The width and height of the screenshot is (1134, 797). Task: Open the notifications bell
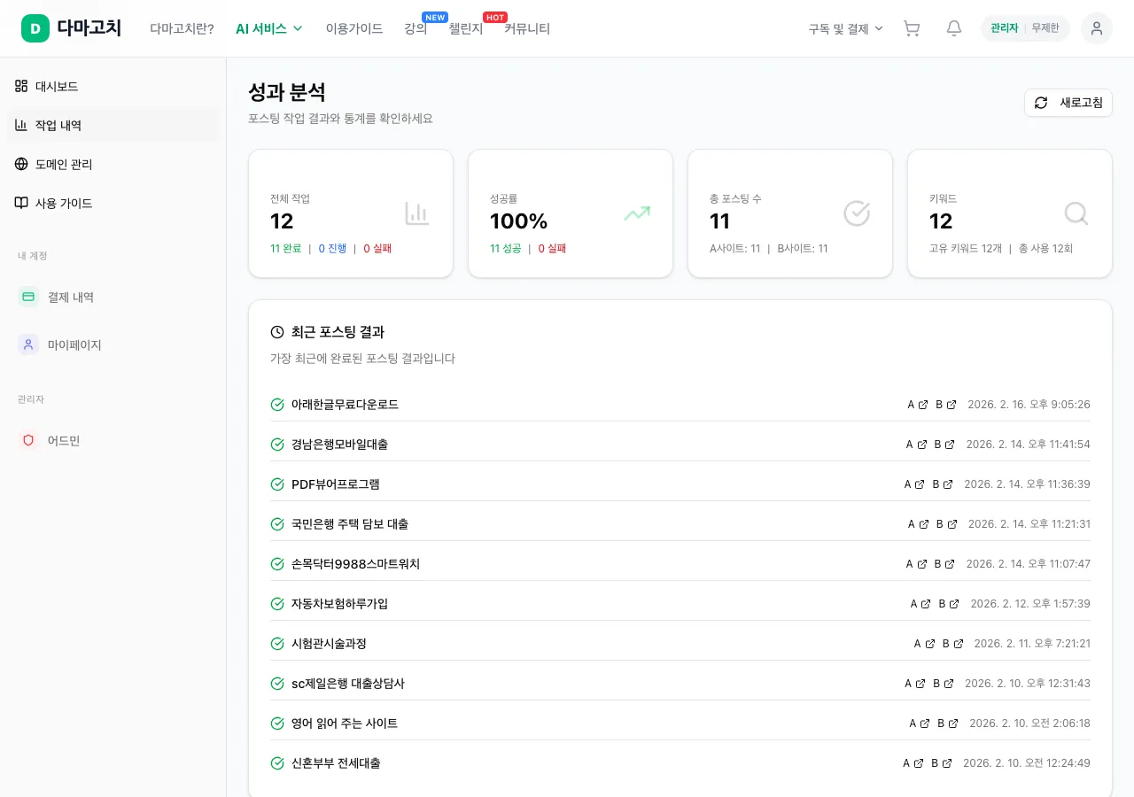coord(954,28)
